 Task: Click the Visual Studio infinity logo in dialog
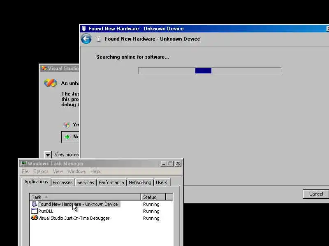coord(50,83)
